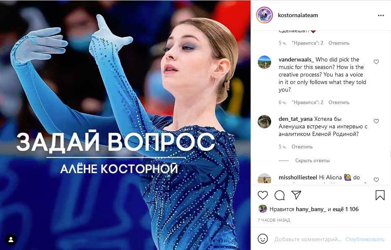Viewport: 391px width, 250px height.
Task: Show tagged people icon on photo
Action: point(11,240)
